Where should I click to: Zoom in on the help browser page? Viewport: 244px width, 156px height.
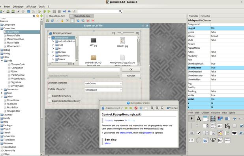pyautogui.click(x=152, y=108)
